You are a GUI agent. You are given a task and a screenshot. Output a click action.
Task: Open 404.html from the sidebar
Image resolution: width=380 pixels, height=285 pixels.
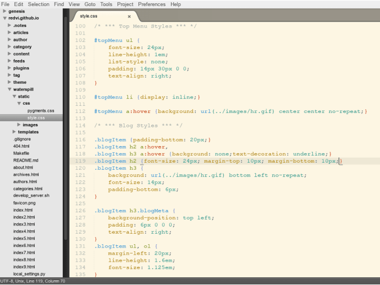[x=22, y=146]
